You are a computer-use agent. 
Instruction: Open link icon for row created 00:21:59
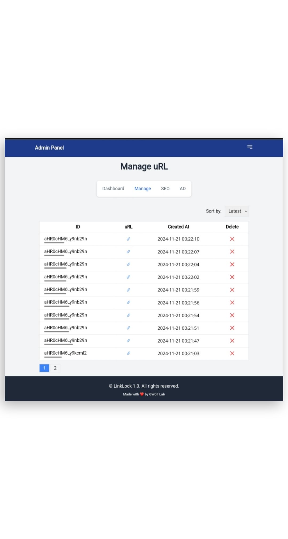[x=128, y=290]
